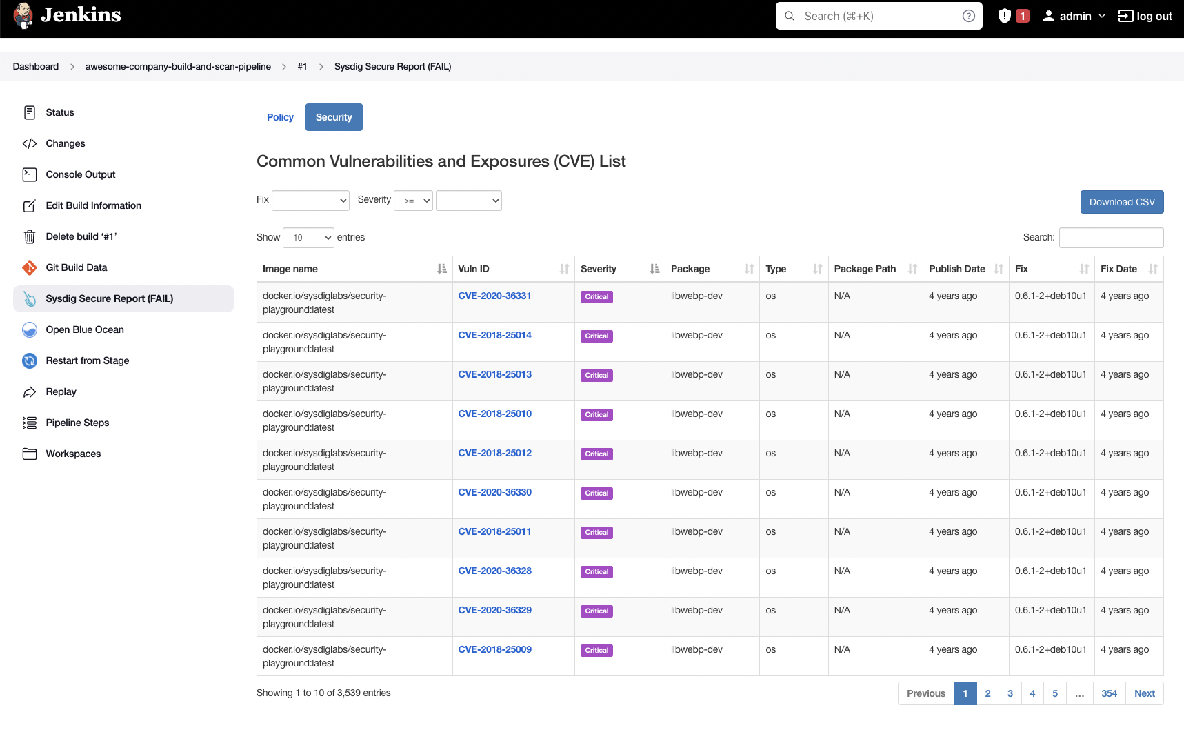Click the Dashboard breadcrumb link
This screenshot has width=1184, height=743.
(x=36, y=67)
